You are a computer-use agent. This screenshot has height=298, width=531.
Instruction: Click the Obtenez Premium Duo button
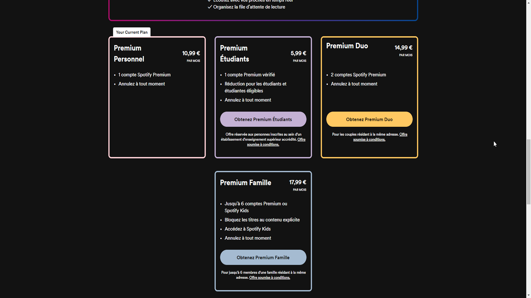click(x=369, y=119)
